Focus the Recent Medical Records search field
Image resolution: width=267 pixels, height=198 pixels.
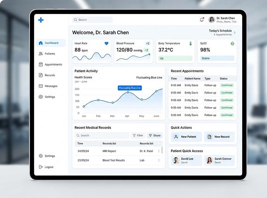point(102,135)
